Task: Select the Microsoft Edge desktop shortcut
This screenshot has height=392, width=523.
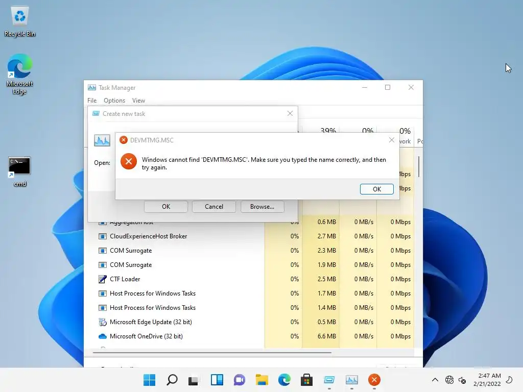Action: point(20,74)
